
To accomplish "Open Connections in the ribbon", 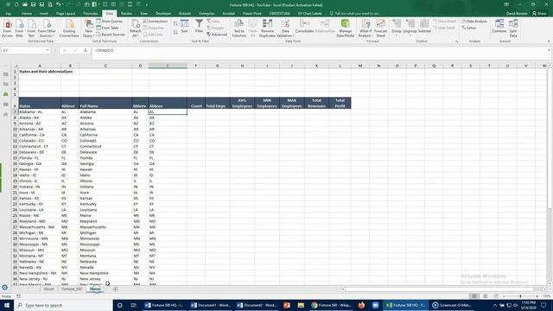I will [x=156, y=21].
